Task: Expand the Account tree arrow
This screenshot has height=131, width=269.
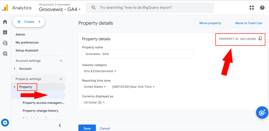Action: click(x=15, y=69)
